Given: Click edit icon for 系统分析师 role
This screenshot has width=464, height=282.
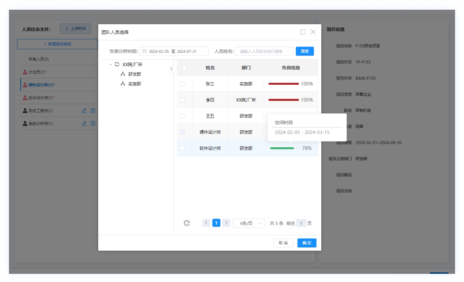Looking at the screenshot, I should tap(84, 124).
